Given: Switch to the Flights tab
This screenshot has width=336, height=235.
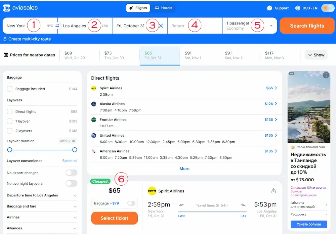Looking at the screenshot, I should click(138, 8).
